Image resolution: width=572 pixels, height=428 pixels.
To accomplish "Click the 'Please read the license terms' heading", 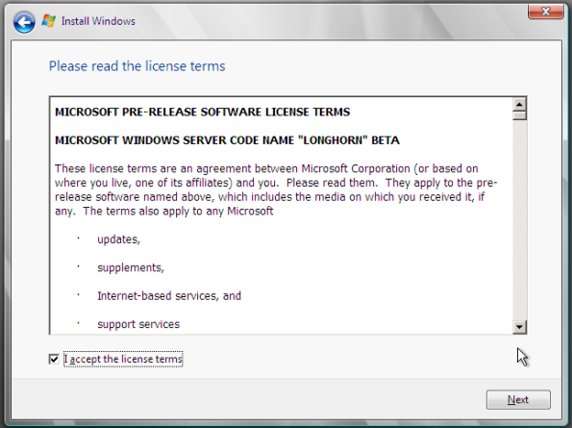I will pos(137,66).
